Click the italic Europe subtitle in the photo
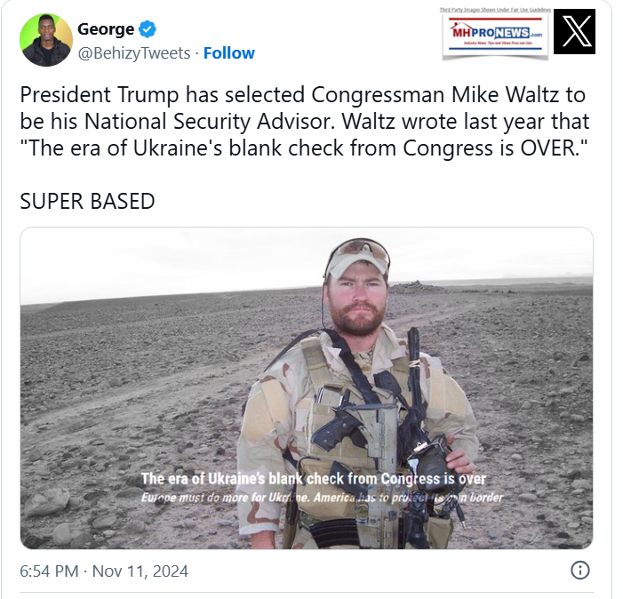The height and width of the screenshot is (599, 623). (322, 497)
